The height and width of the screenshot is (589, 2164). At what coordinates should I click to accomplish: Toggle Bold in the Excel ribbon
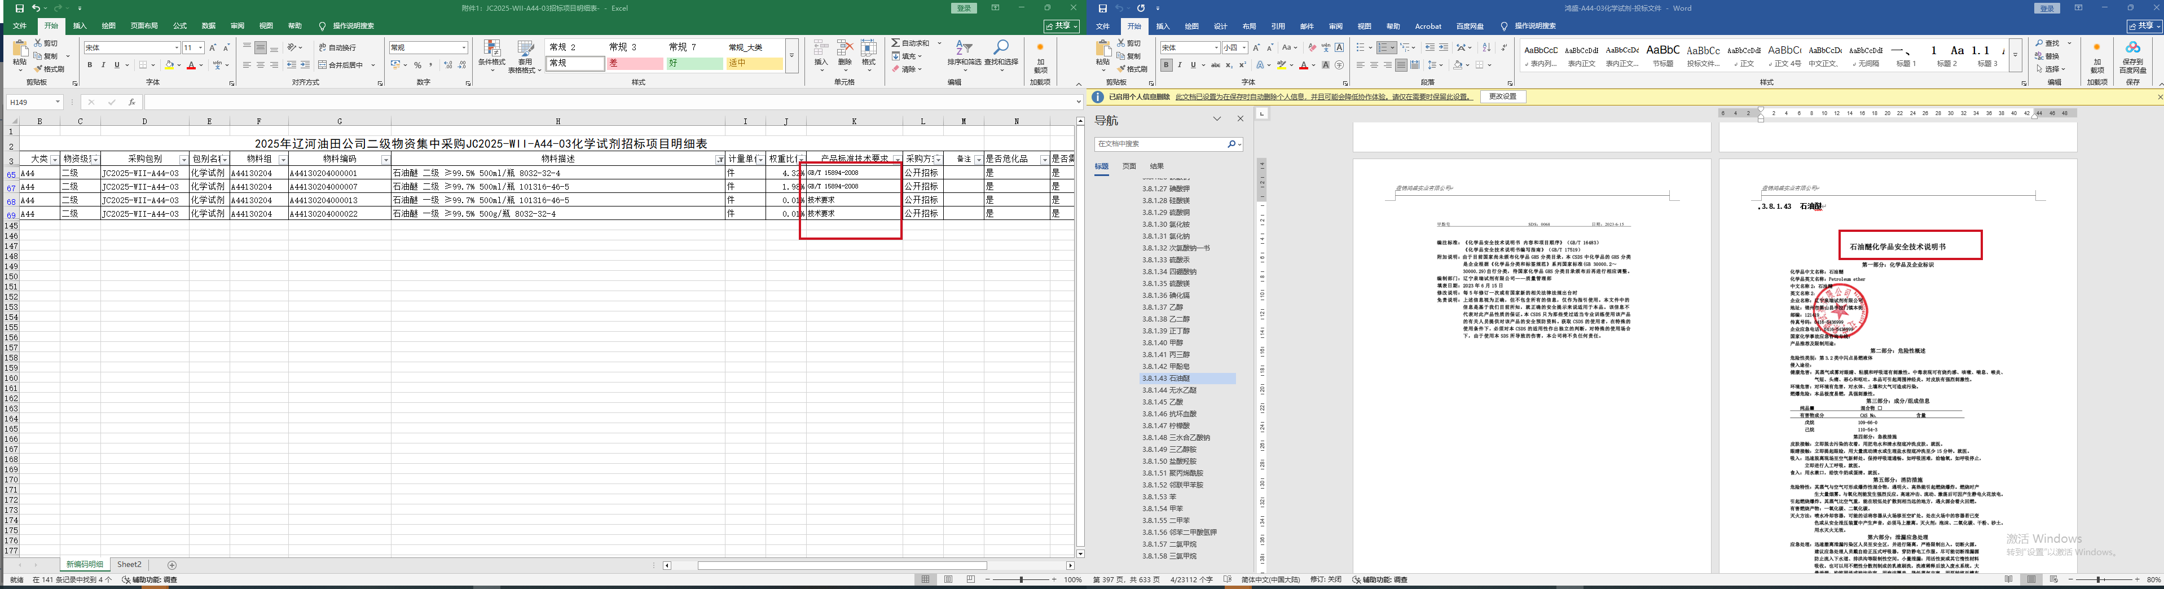[x=90, y=65]
